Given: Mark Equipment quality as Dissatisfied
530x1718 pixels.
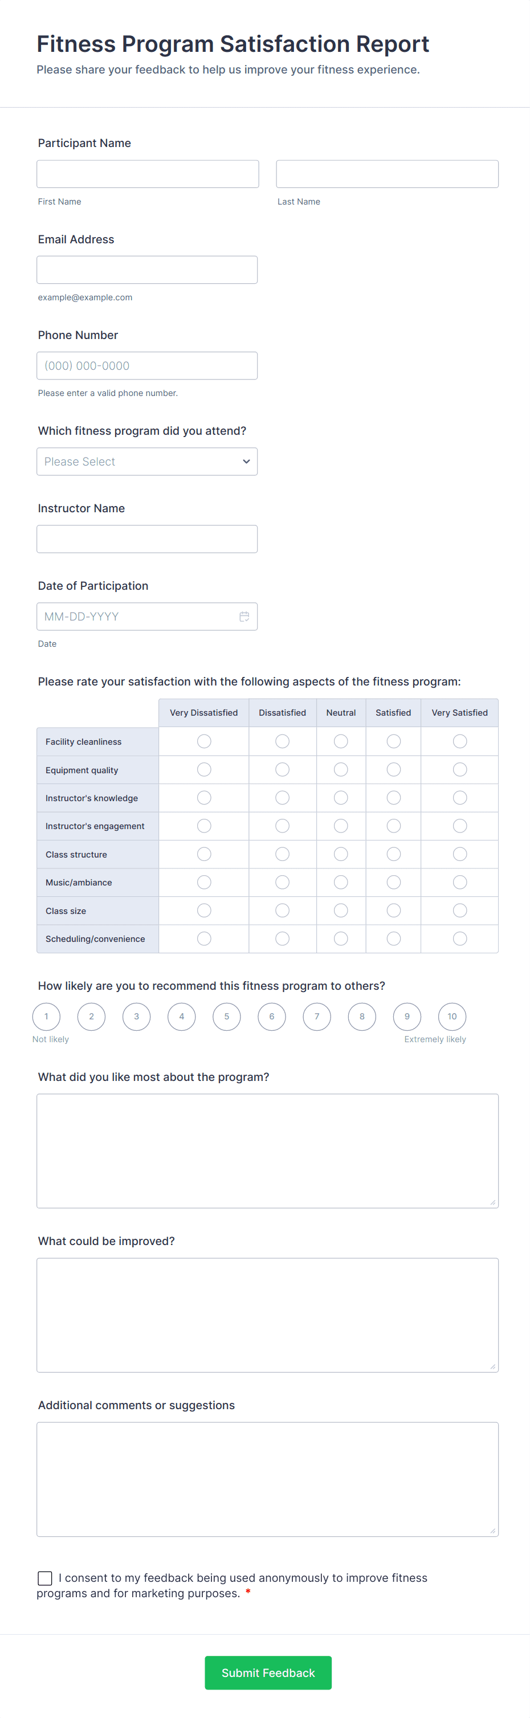Looking at the screenshot, I should [282, 770].
